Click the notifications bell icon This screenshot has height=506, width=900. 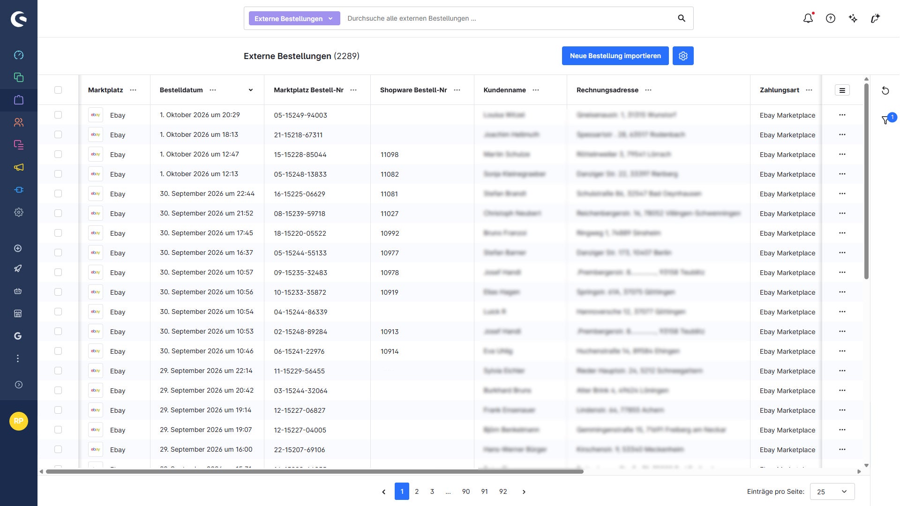click(808, 18)
